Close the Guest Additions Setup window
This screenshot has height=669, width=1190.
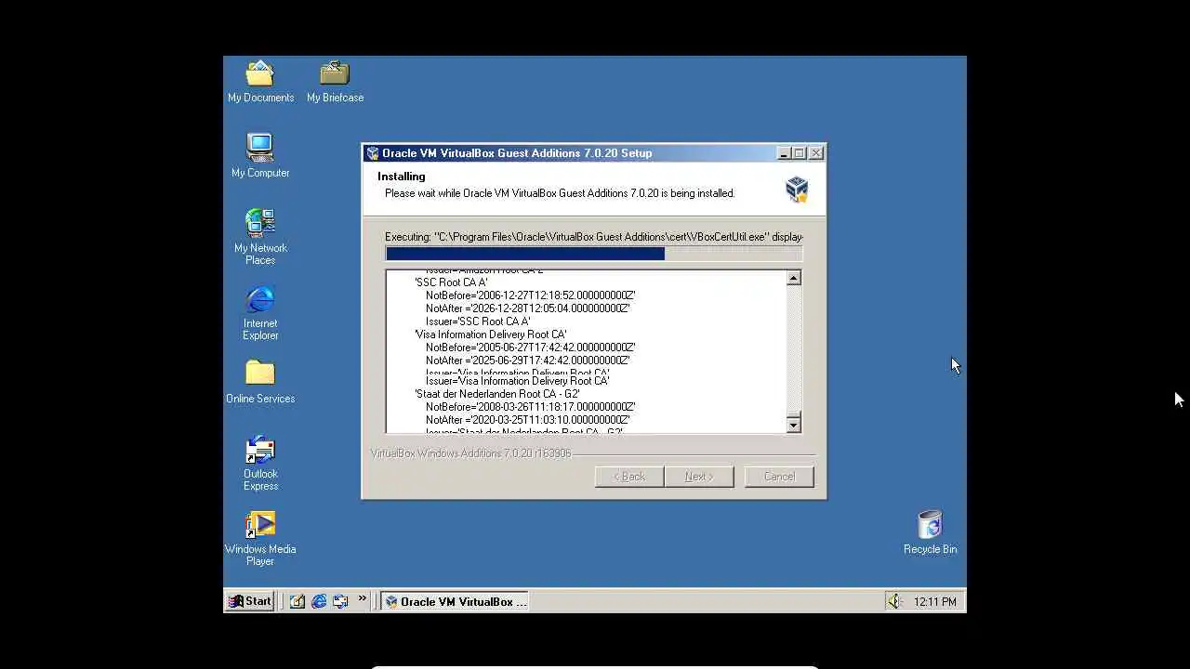click(x=816, y=153)
